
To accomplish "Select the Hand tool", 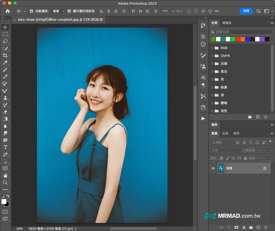I will (x=5, y=175).
